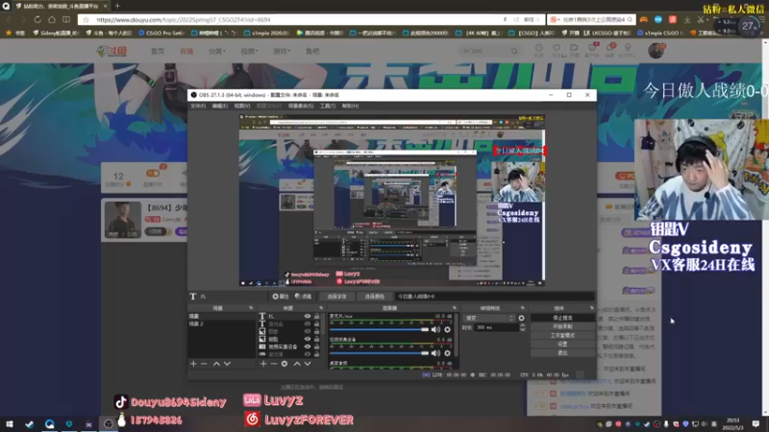Toggle lock on 视频采集设备 source

tap(316, 347)
